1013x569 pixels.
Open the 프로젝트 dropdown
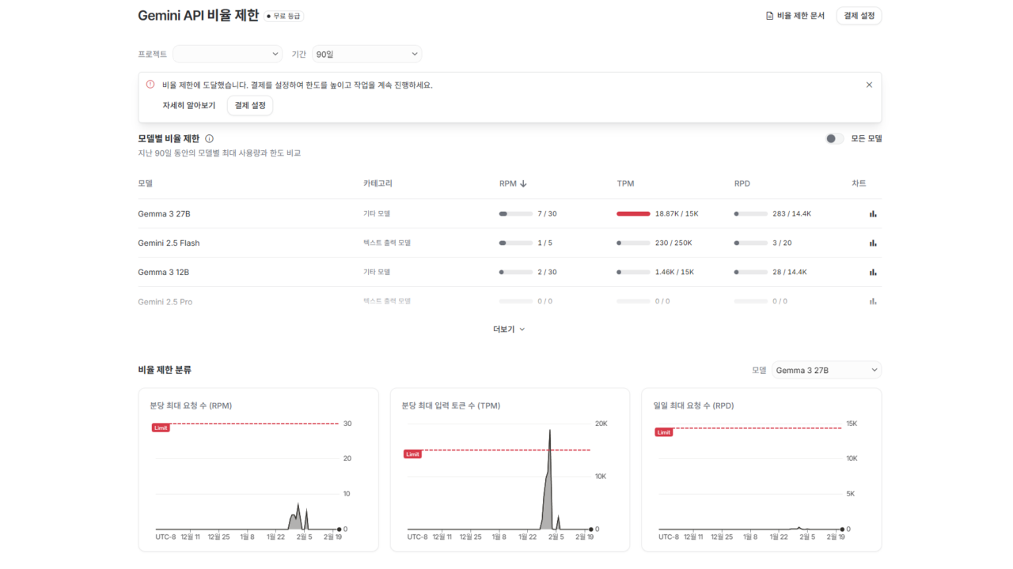pyautogui.click(x=227, y=54)
